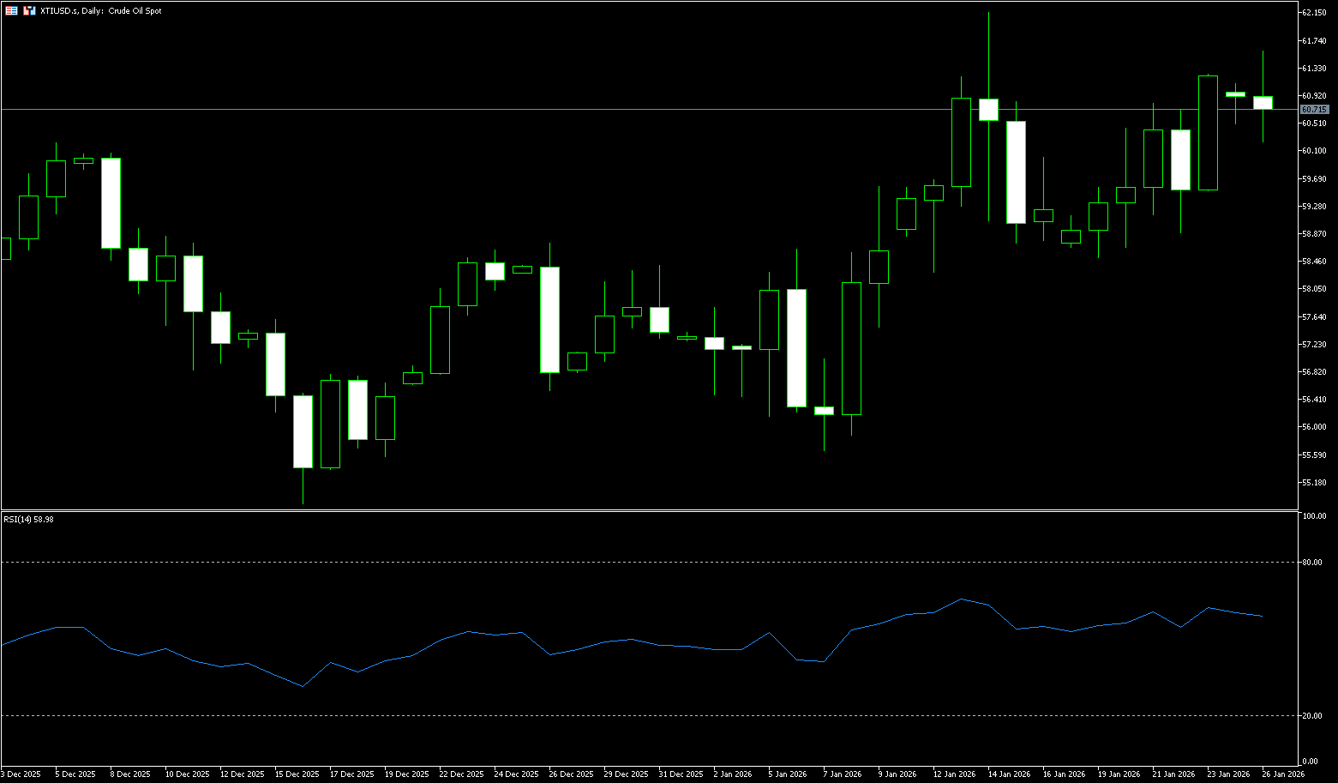This screenshot has height=783, width=1338.
Task: Click the 2 Jan 2026 date label
Action: [x=731, y=774]
